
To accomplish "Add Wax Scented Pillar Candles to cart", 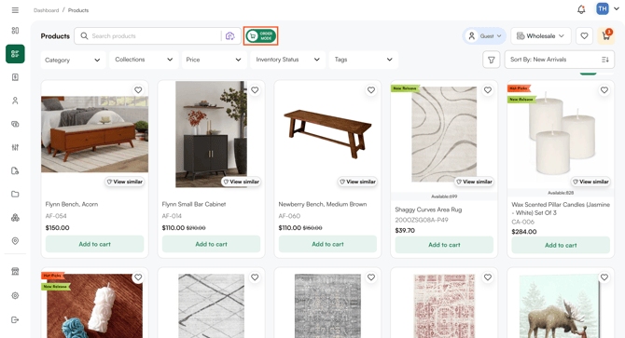I will click(x=561, y=245).
